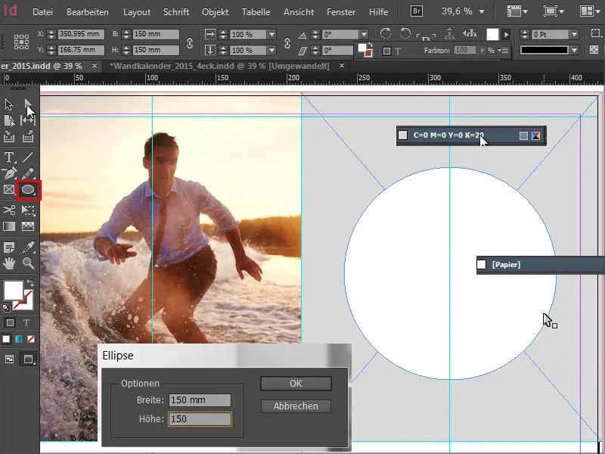
Task: Select the Pen tool
Action: coord(9,173)
